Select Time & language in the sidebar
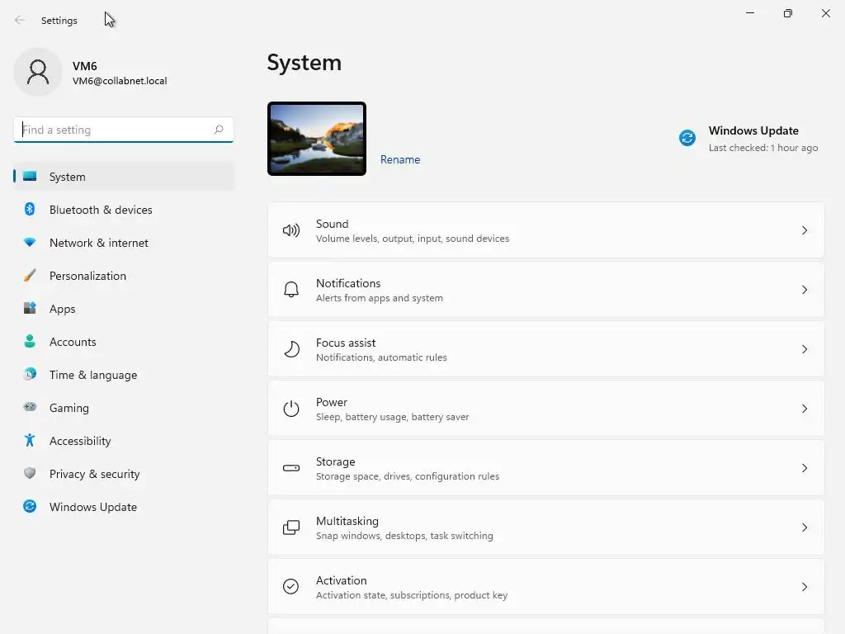This screenshot has width=845, height=634. coord(93,375)
